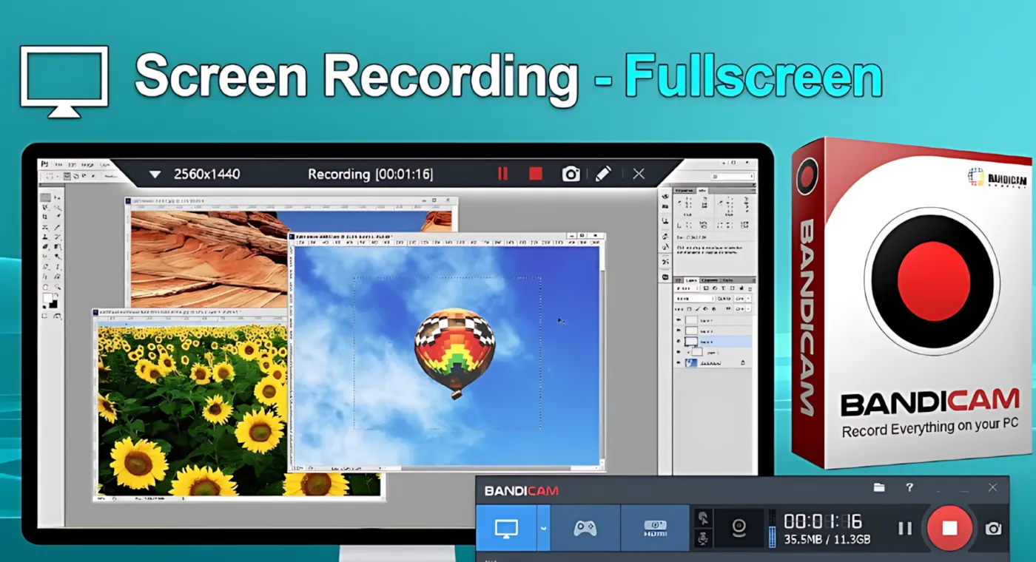Close the top recording control bar
The image size is (1036, 562).
pos(639,174)
